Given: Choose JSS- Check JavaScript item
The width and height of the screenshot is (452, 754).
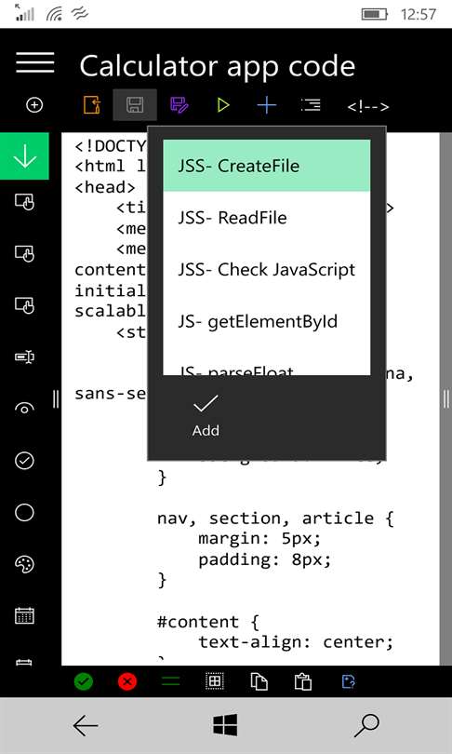Looking at the screenshot, I should (x=267, y=269).
